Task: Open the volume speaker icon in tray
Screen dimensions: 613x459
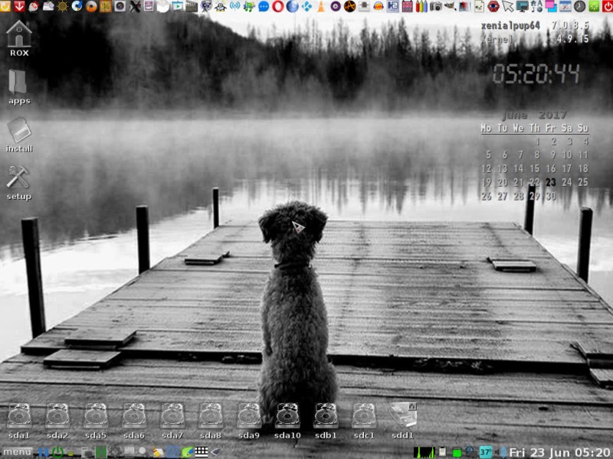Action: pyautogui.click(x=500, y=452)
